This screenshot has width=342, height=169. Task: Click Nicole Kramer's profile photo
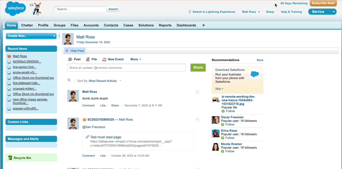pyautogui.click(x=216, y=147)
